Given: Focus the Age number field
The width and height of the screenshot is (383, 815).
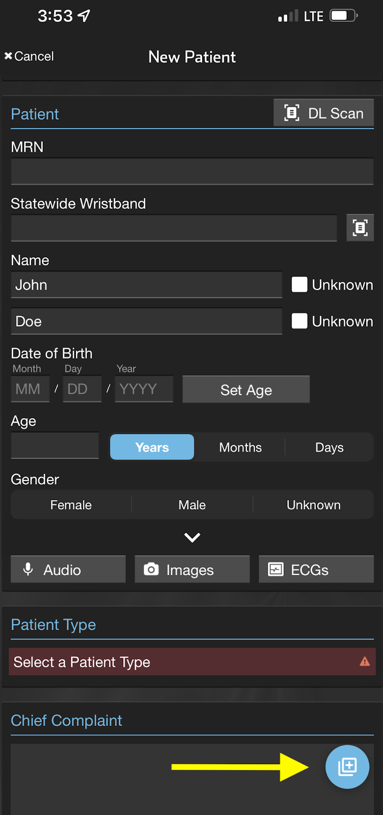Looking at the screenshot, I should [x=54, y=446].
